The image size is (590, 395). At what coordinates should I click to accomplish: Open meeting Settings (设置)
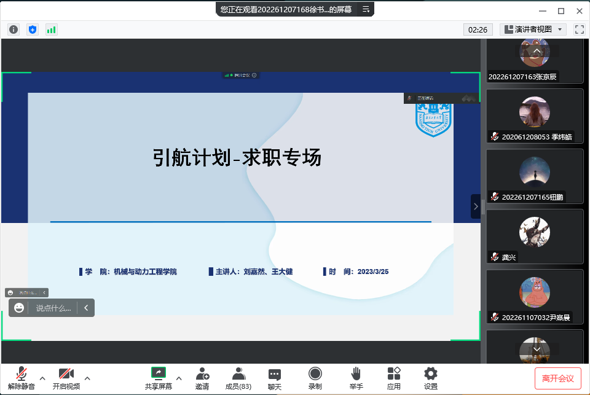431,378
